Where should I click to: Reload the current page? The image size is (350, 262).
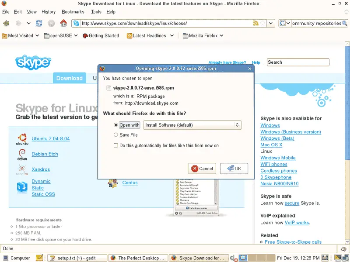tap(39, 23)
